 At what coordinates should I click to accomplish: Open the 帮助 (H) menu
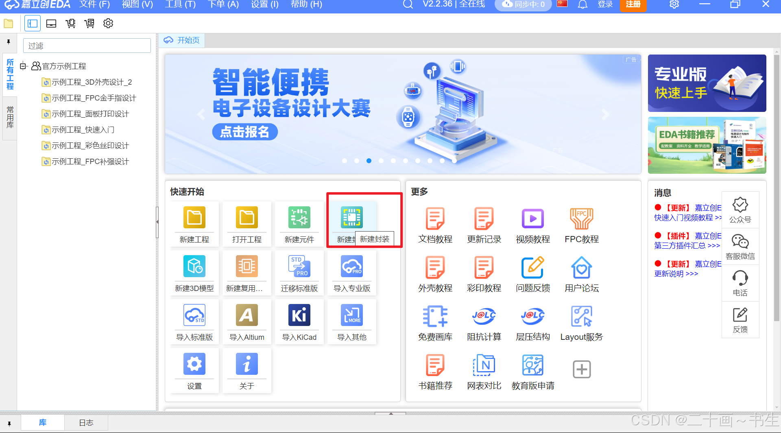point(306,4)
